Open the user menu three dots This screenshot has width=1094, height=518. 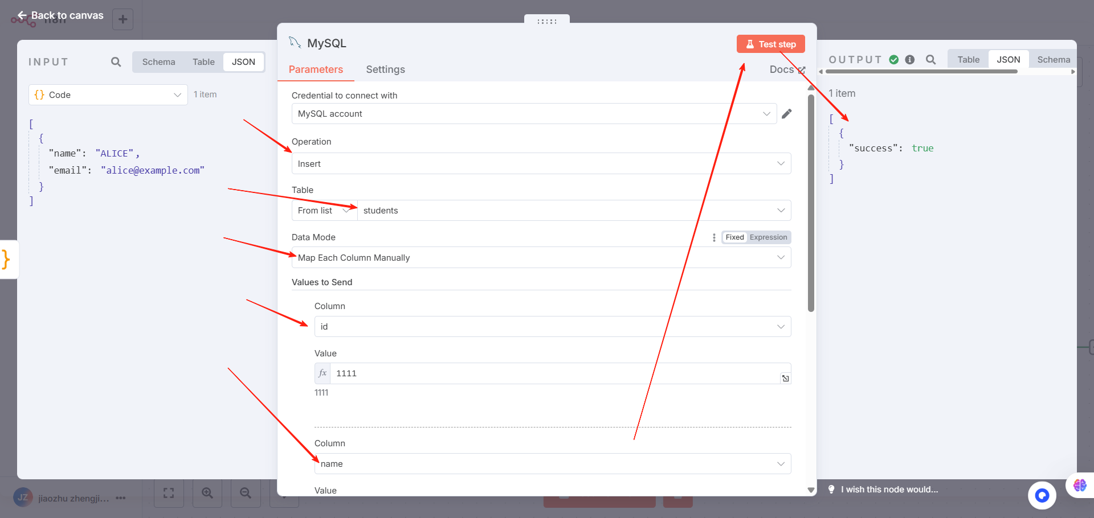[120, 498]
